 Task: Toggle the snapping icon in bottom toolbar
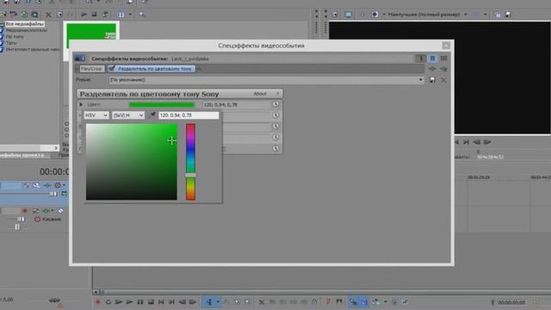coord(353,302)
